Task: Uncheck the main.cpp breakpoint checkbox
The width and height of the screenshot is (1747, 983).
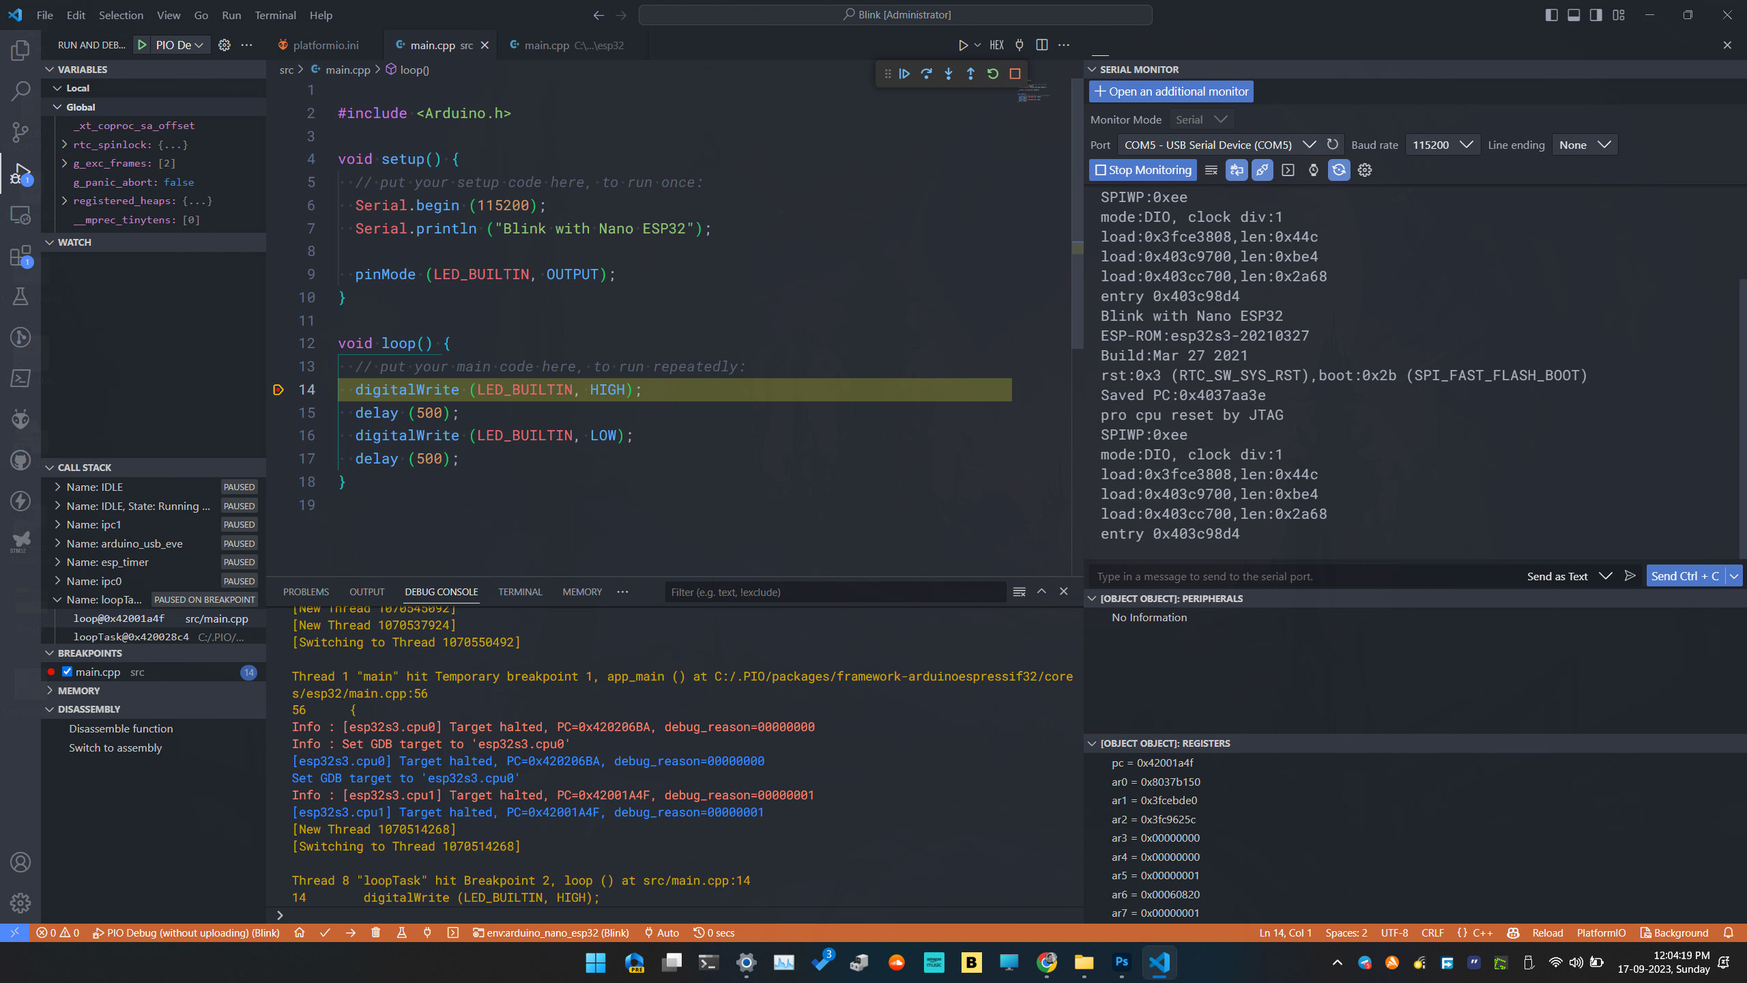Action: tap(67, 672)
